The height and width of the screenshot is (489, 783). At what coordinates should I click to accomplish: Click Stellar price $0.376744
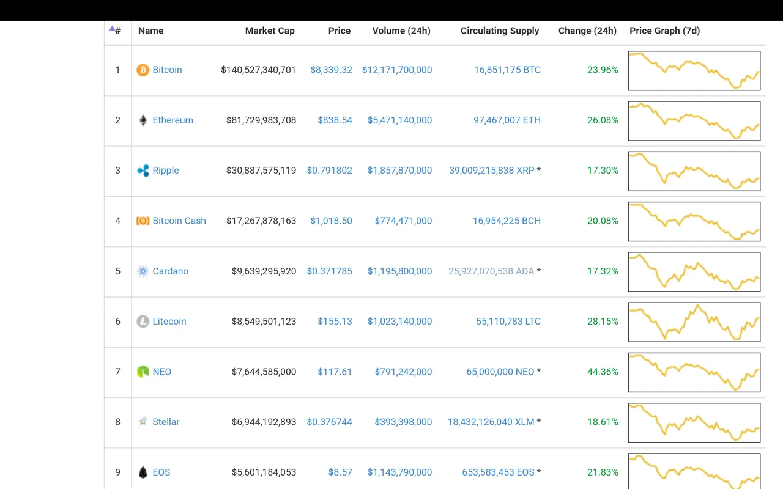pyautogui.click(x=330, y=422)
